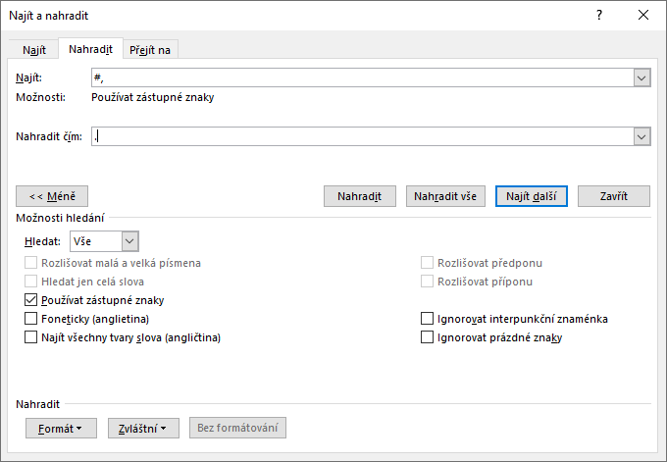
Task: Click the Nahradit vše button
Action: (444, 196)
